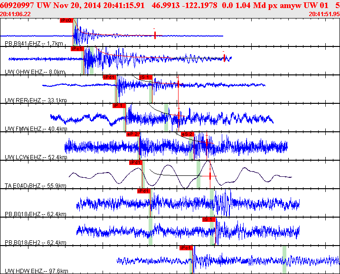Click the event ID 60920997 in header

click(17, 5)
